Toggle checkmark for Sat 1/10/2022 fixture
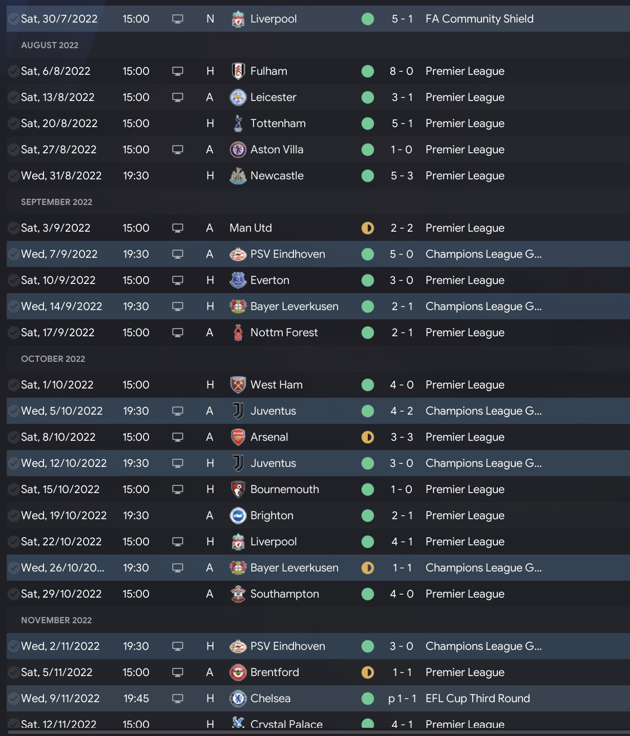630x736 pixels. tap(13, 385)
